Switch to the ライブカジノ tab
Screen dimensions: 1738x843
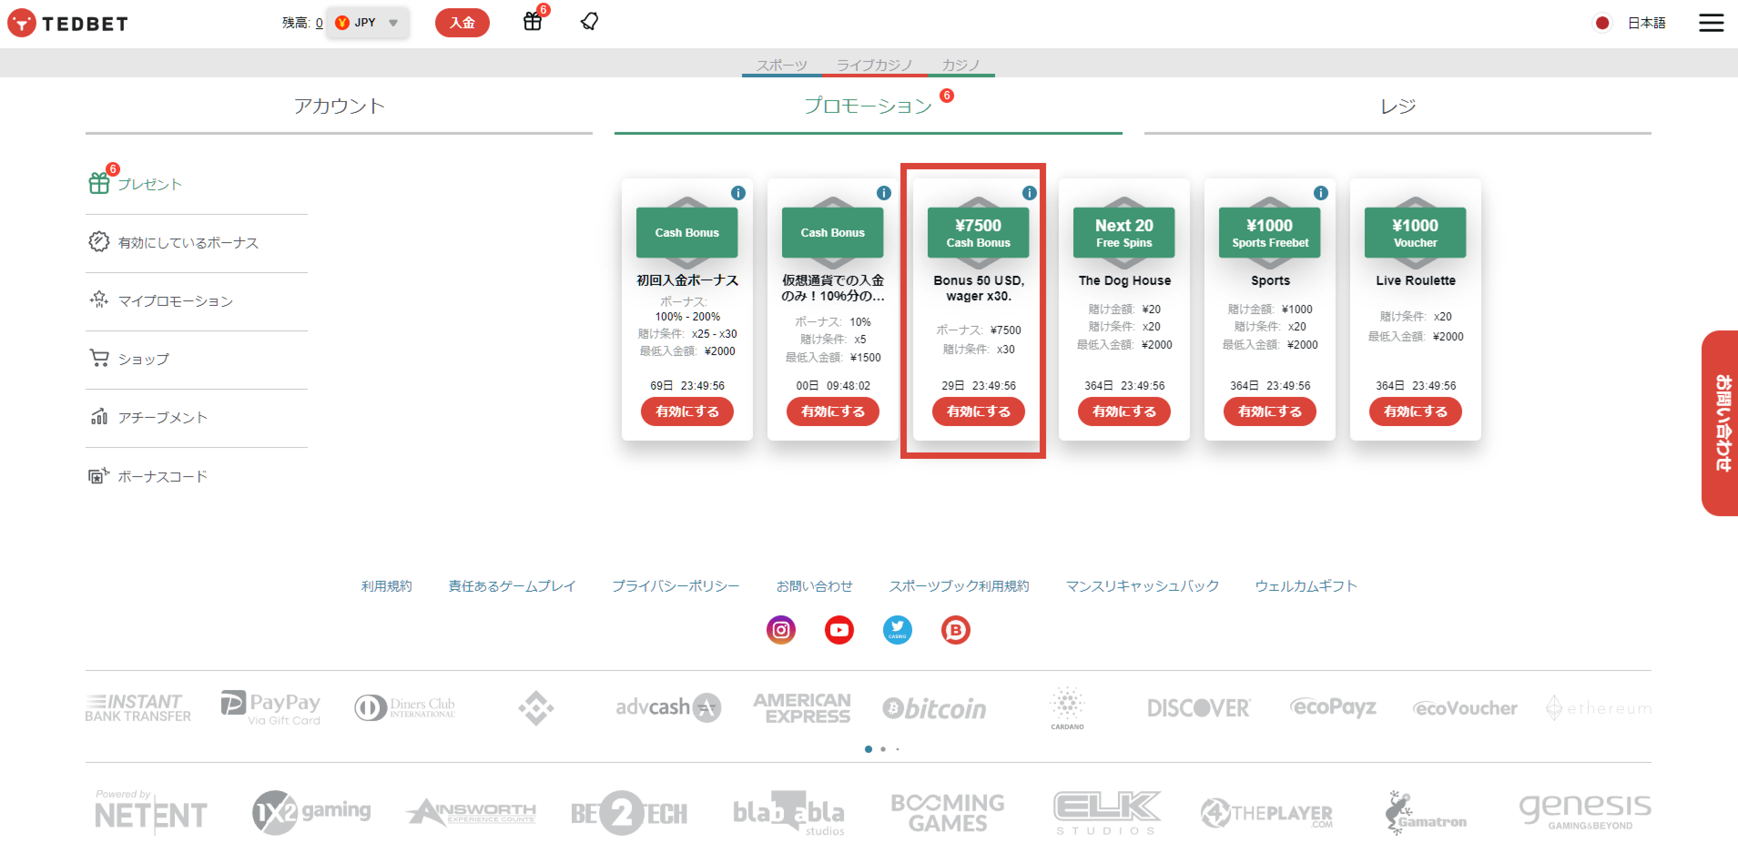(874, 65)
